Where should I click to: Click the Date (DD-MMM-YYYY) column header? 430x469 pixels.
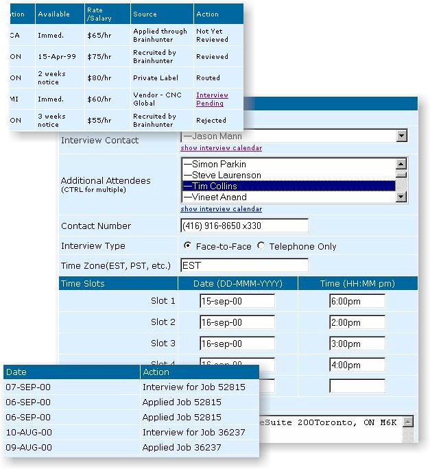[238, 283]
